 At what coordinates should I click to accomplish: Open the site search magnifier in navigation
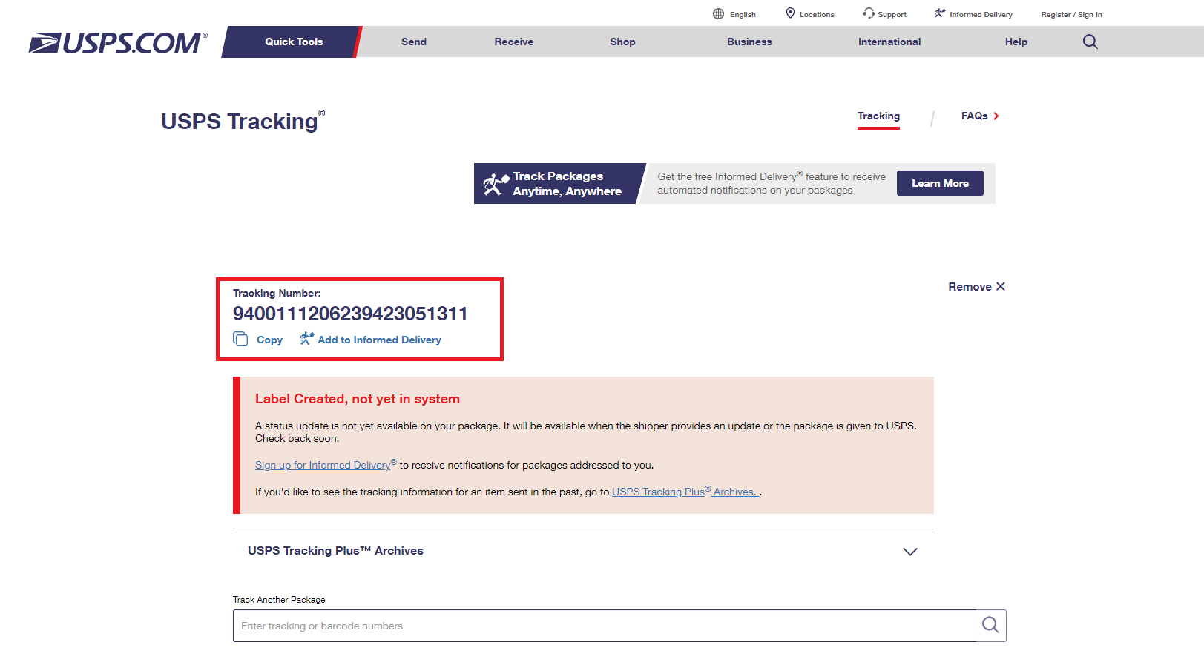click(x=1090, y=42)
